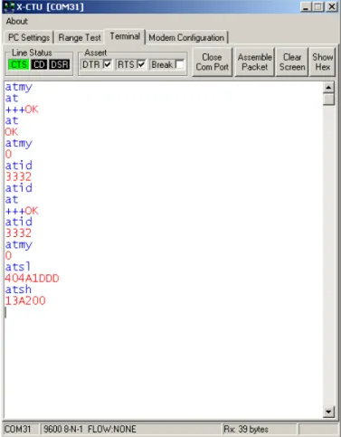Minimize the X-CTU window
The image size is (341, 437).
306,6
